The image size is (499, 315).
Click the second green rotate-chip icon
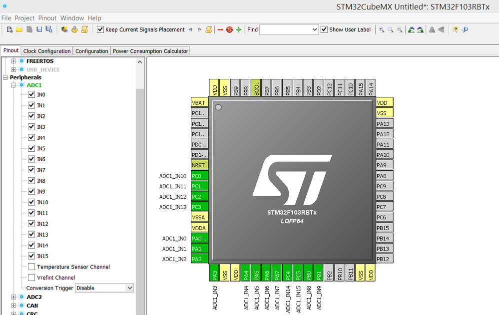421,29
